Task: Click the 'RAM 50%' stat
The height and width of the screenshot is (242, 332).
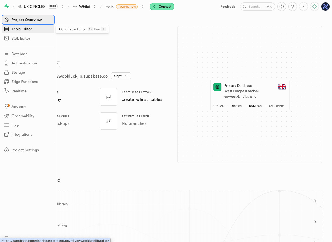Action: point(256,106)
